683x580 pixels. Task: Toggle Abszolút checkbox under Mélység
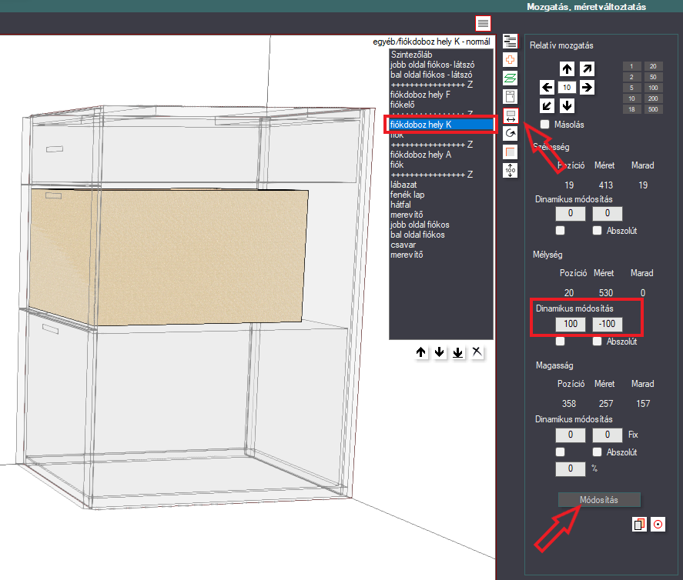click(x=597, y=342)
